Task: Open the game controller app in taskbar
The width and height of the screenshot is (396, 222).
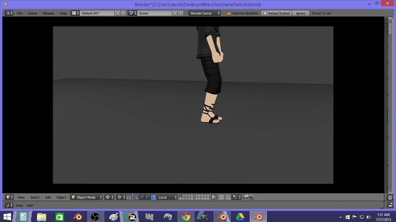Action: (x=168, y=216)
